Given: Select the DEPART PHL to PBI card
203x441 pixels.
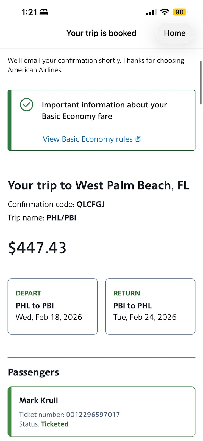Looking at the screenshot, I should click(x=52, y=306).
